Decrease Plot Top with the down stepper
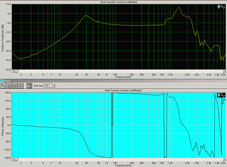This screenshot has width=227, height=167. pyautogui.click(x=54, y=86)
